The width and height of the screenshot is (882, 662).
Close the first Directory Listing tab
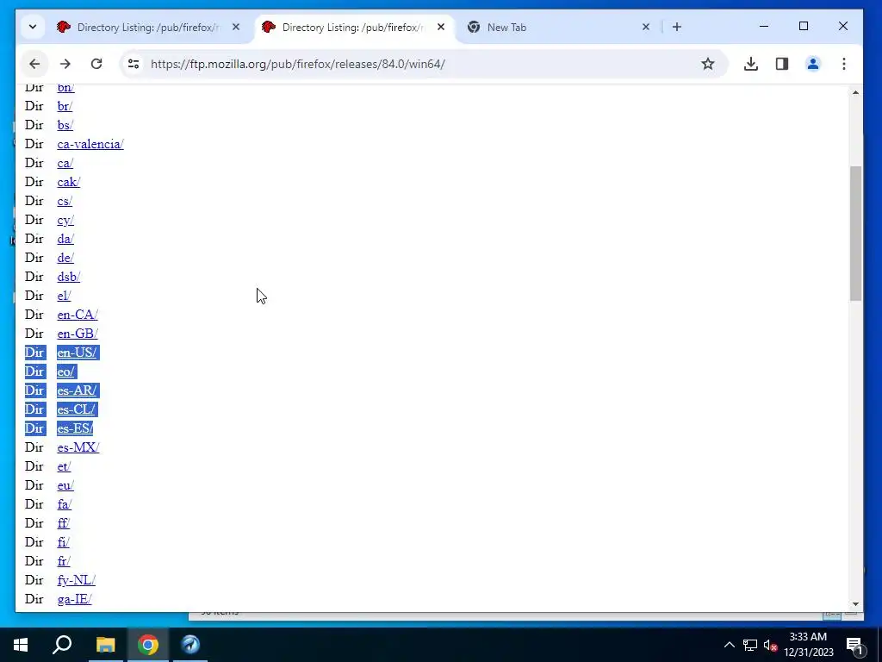coord(236,27)
